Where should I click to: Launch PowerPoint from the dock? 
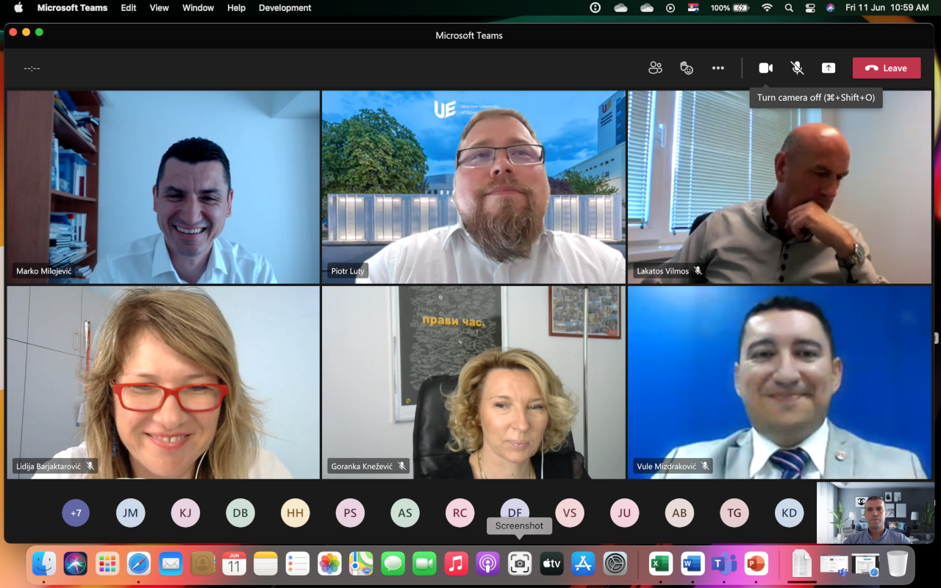point(756,564)
